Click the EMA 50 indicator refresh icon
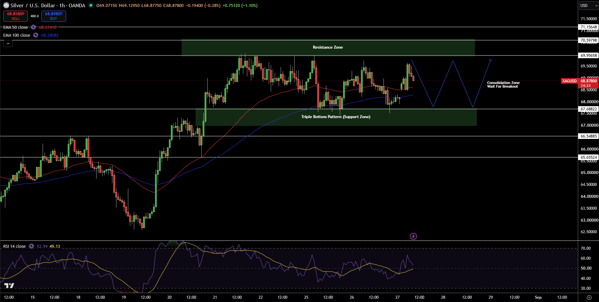The image size is (599, 302). coord(33,27)
